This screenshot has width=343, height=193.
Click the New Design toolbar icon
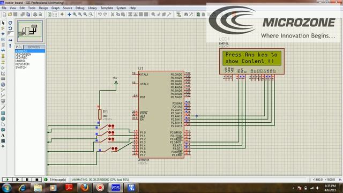[4, 14]
